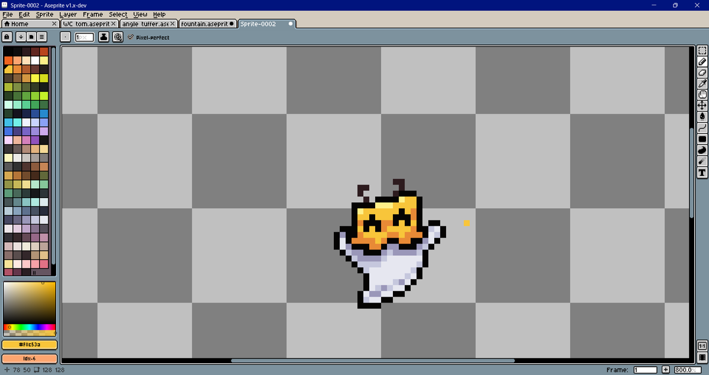
Task: Click the cursor coordinates 78 50 text
Action: 22,370
